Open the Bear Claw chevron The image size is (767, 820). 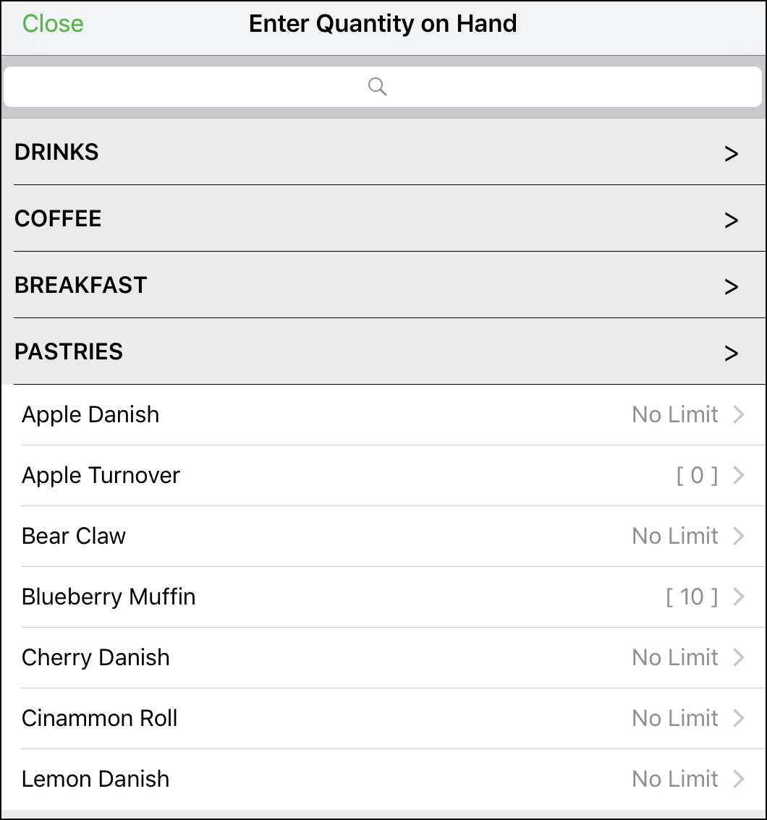(738, 536)
